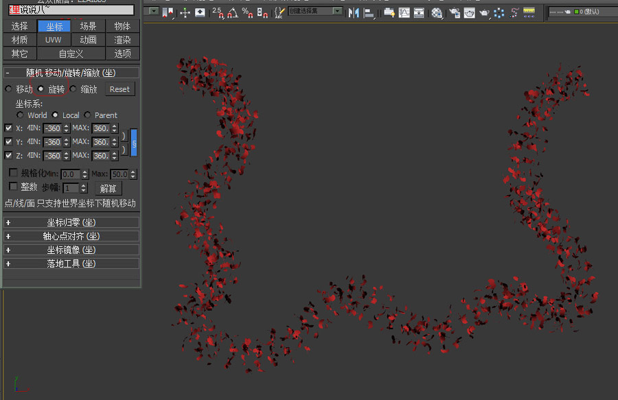This screenshot has height=400, width=618.
Task: Open the Rendered Frame Window
Action: [x=470, y=12]
